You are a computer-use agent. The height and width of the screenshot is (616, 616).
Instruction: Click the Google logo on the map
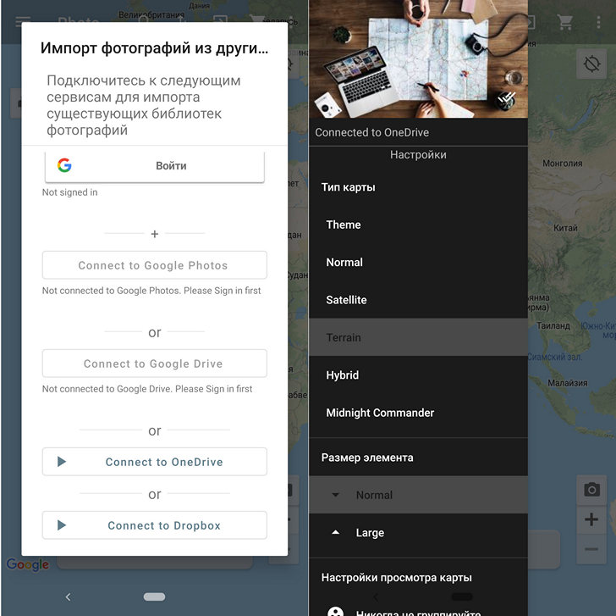[x=27, y=564]
